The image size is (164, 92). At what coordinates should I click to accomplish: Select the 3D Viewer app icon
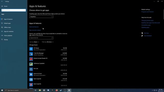(x=31, y=49)
